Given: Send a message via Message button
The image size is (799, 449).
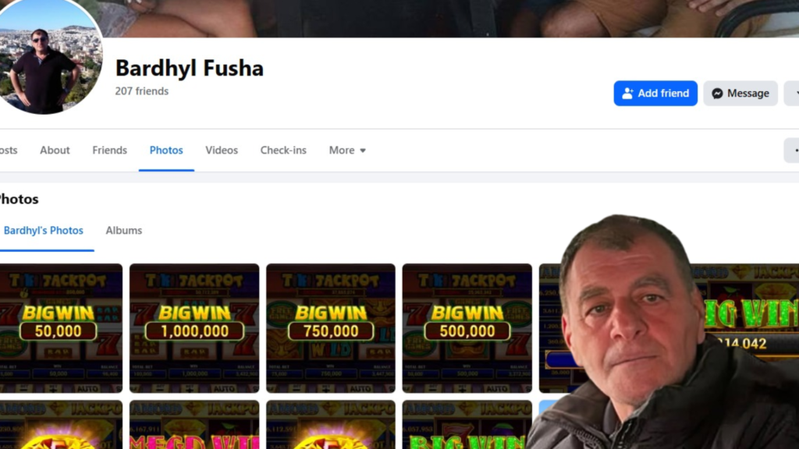Looking at the screenshot, I should click(x=740, y=94).
